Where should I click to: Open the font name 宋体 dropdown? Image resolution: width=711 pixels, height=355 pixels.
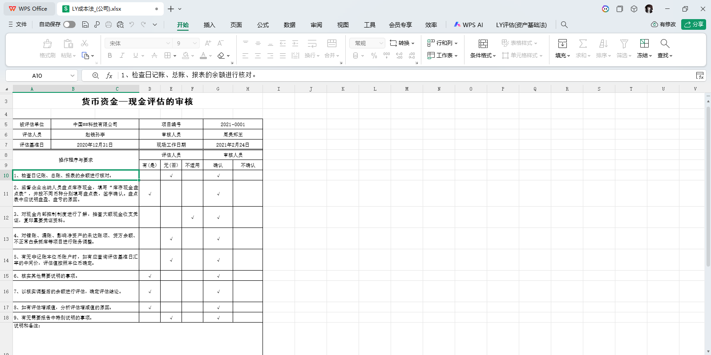click(168, 43)
